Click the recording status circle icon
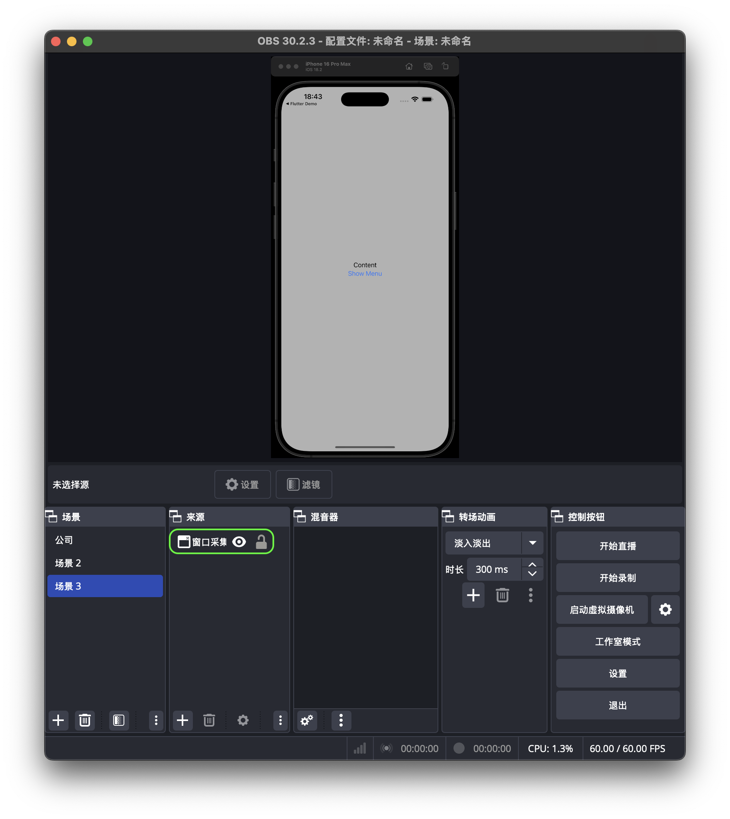 [x=459, y=748]
